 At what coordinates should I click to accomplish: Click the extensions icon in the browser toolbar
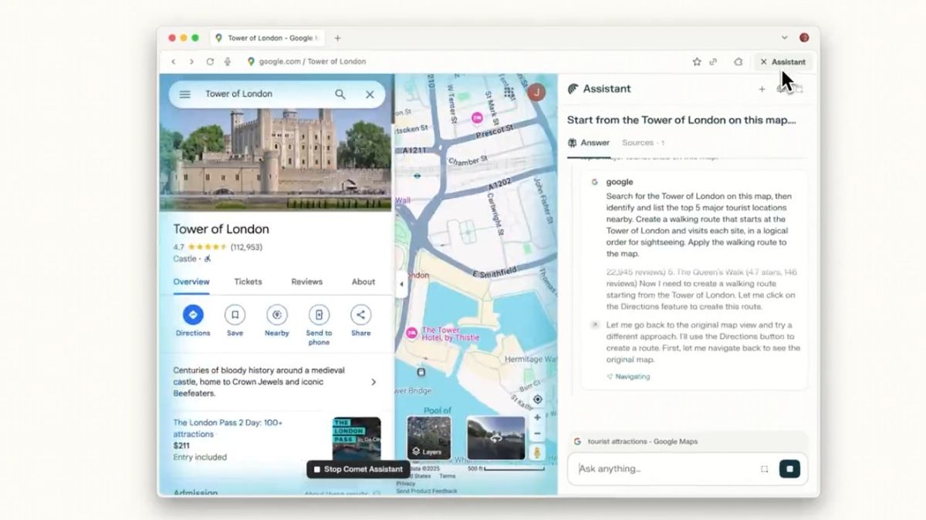point(738,62)
